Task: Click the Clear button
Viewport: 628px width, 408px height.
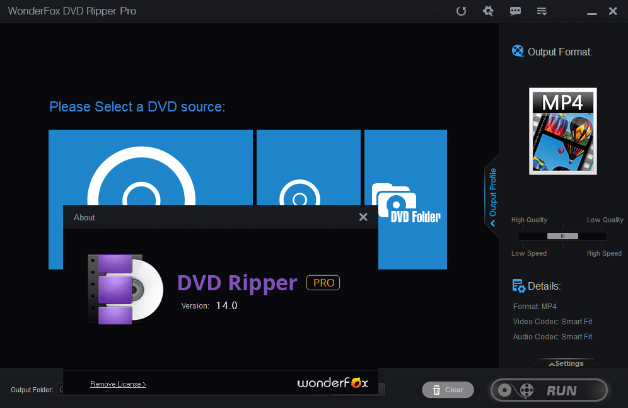Action: (x=448, y=390)
